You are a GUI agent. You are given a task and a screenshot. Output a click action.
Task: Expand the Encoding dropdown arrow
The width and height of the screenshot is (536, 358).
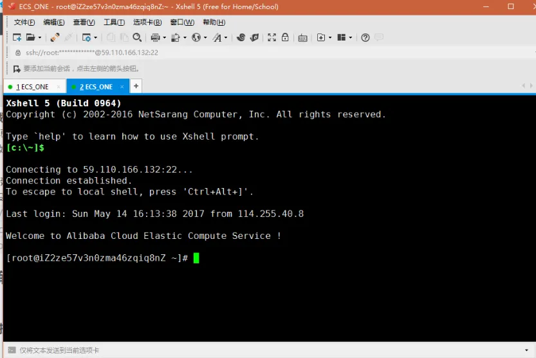coord(205,37)
